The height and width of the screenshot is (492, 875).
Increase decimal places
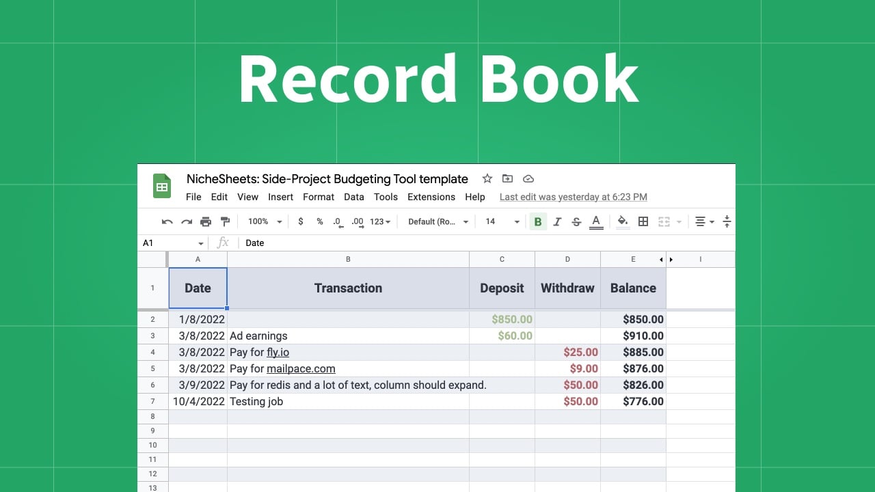358,221
